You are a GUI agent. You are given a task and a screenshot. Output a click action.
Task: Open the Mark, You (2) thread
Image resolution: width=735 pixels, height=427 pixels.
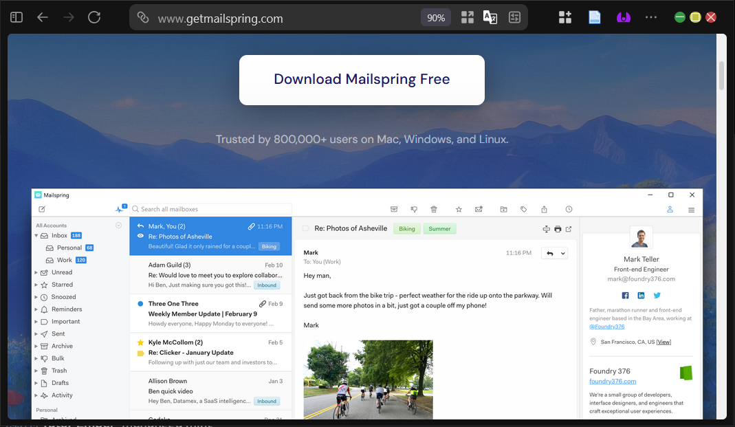(210, 237)
